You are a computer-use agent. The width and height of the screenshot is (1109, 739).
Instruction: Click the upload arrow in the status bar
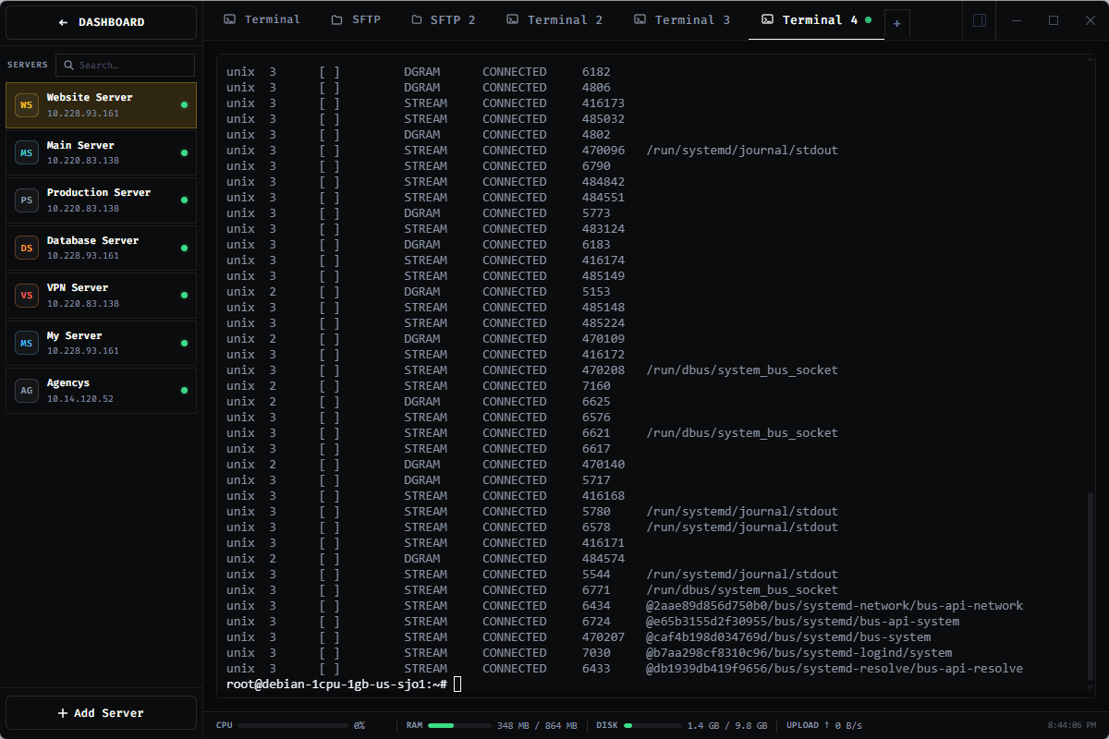click(x=825, y=725)
